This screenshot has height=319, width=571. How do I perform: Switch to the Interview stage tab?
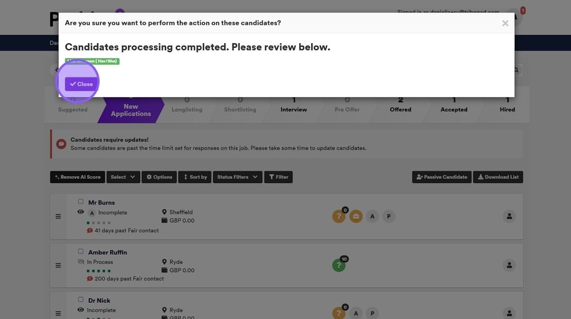294,105
